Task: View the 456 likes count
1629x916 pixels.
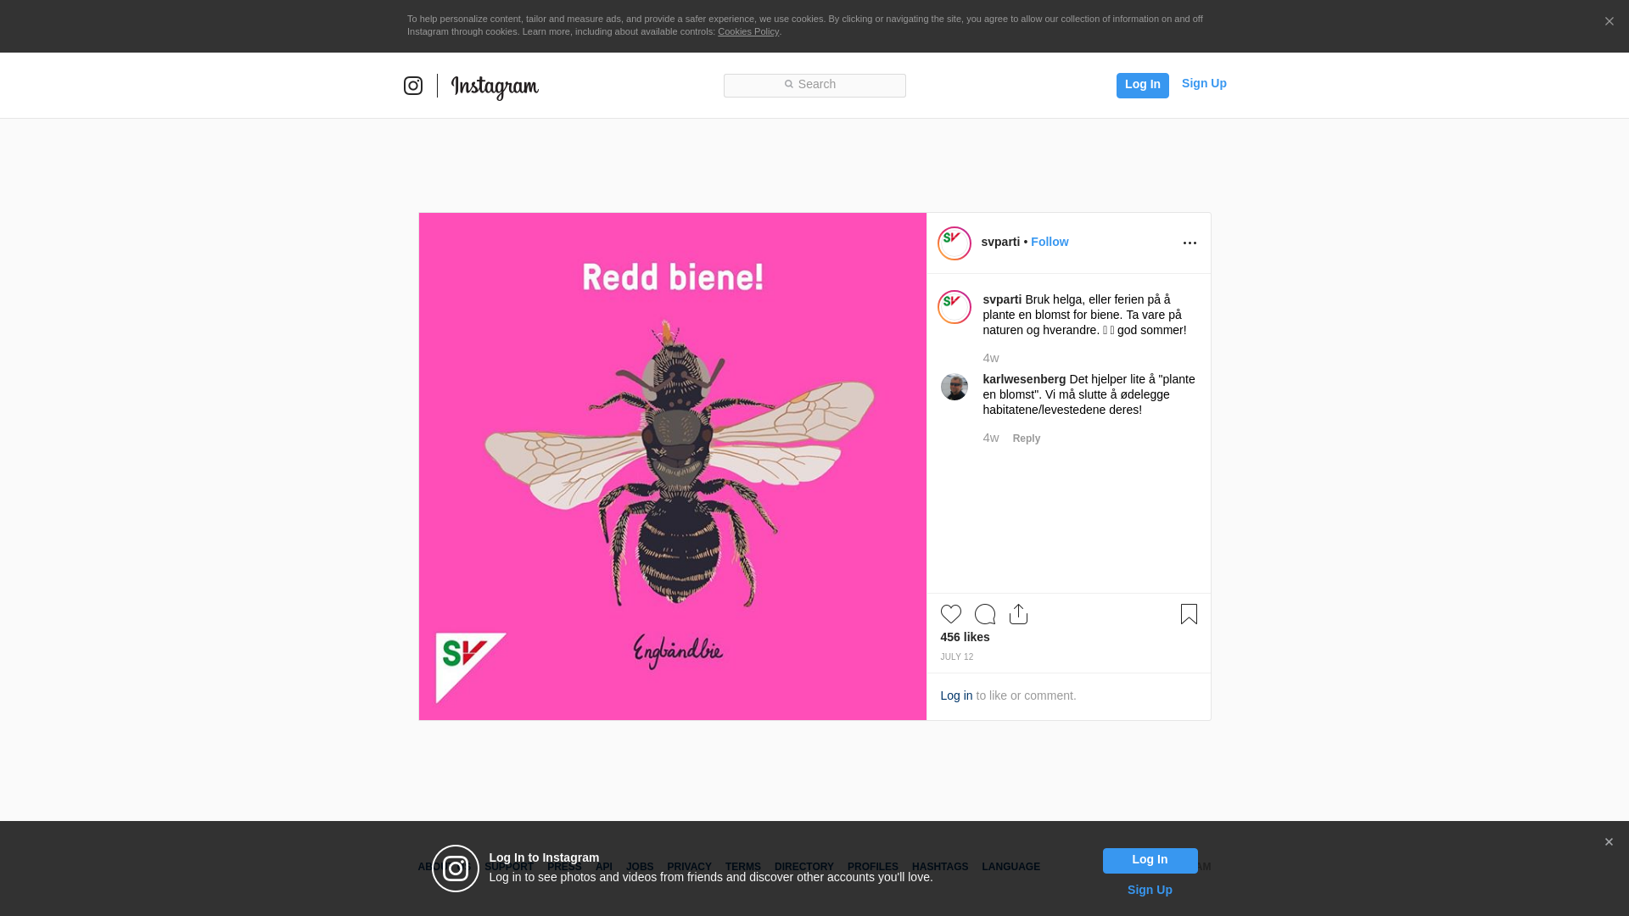Action: pos(965,637)
